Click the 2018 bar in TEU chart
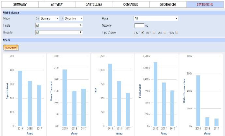Screen dimensions: 225x136 [119, 103]
